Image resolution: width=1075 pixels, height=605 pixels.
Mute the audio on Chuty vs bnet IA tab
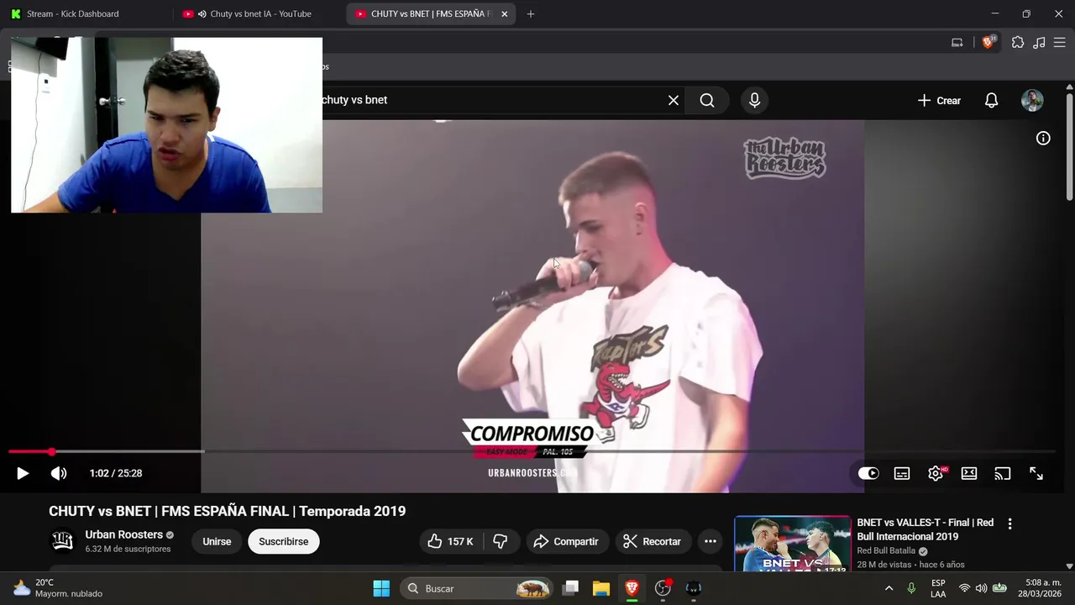click(x=202, y=13)
